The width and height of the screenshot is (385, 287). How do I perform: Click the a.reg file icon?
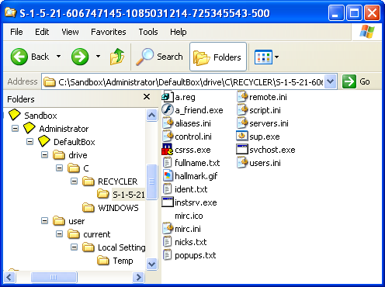point(167,97)
